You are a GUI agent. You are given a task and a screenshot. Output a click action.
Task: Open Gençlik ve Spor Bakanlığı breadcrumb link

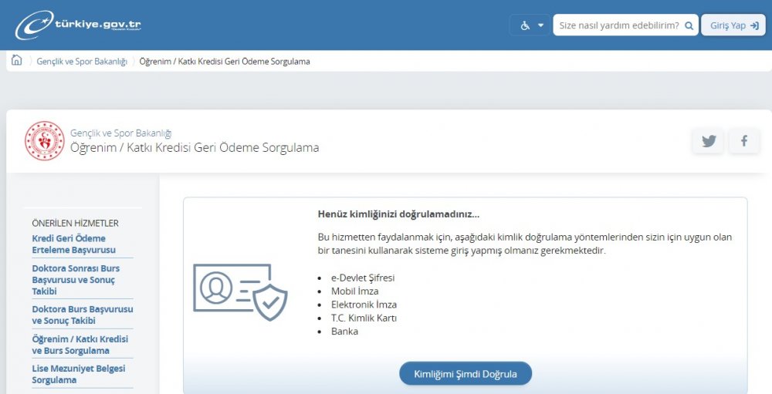click(x=82, y=62)
